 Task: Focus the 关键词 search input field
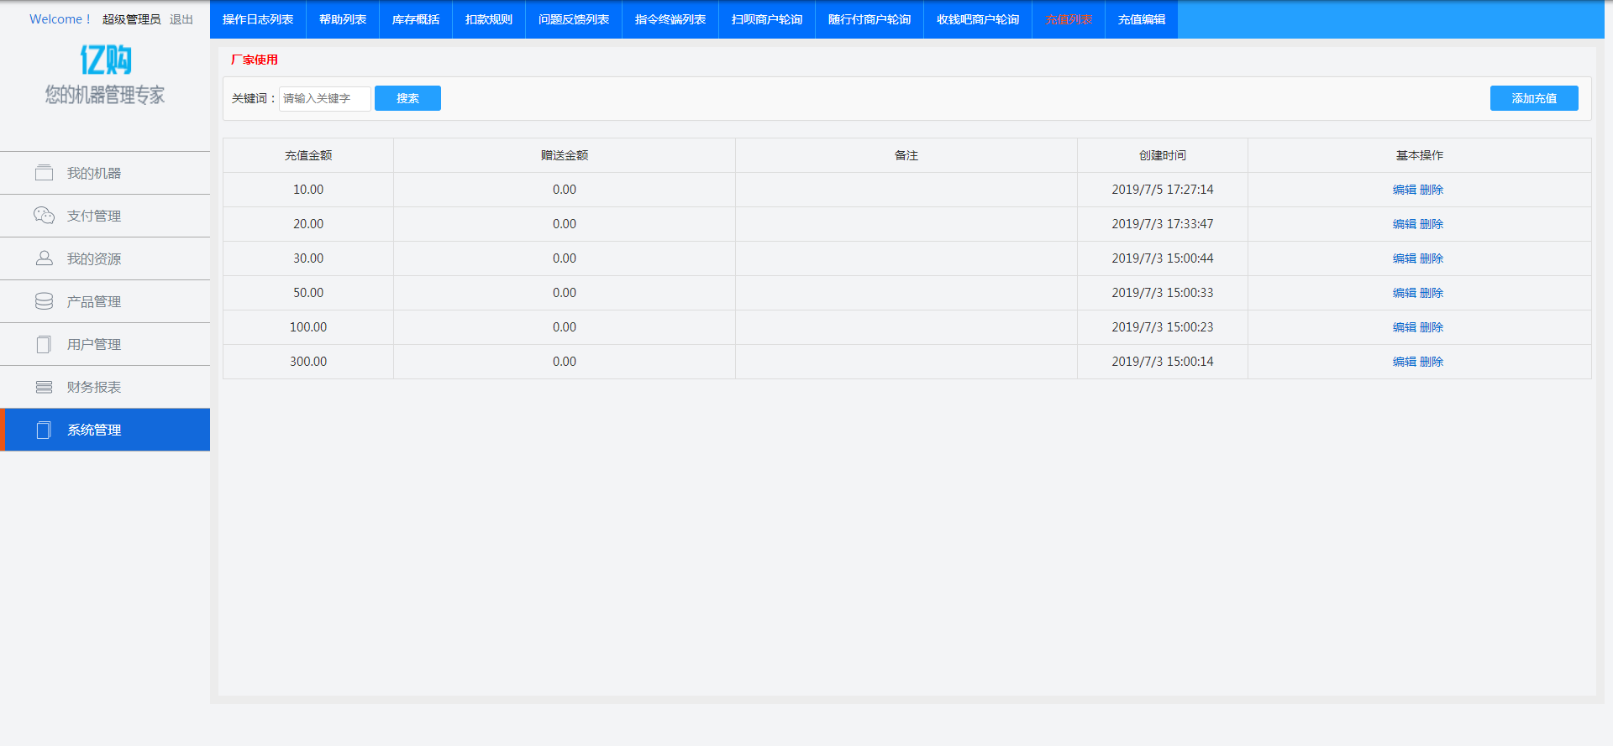324,98
